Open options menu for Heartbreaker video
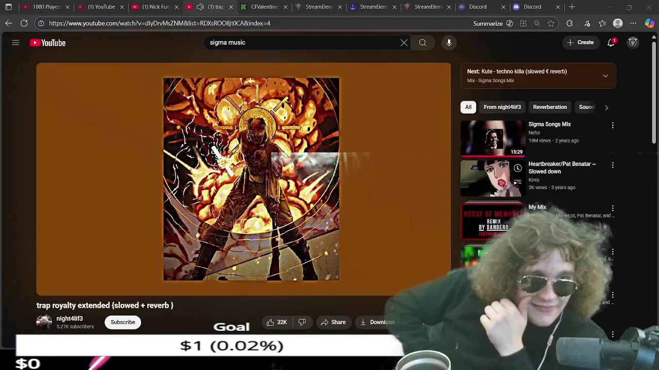The height and width of the screenshot is (370, 659). click(613, 165)
